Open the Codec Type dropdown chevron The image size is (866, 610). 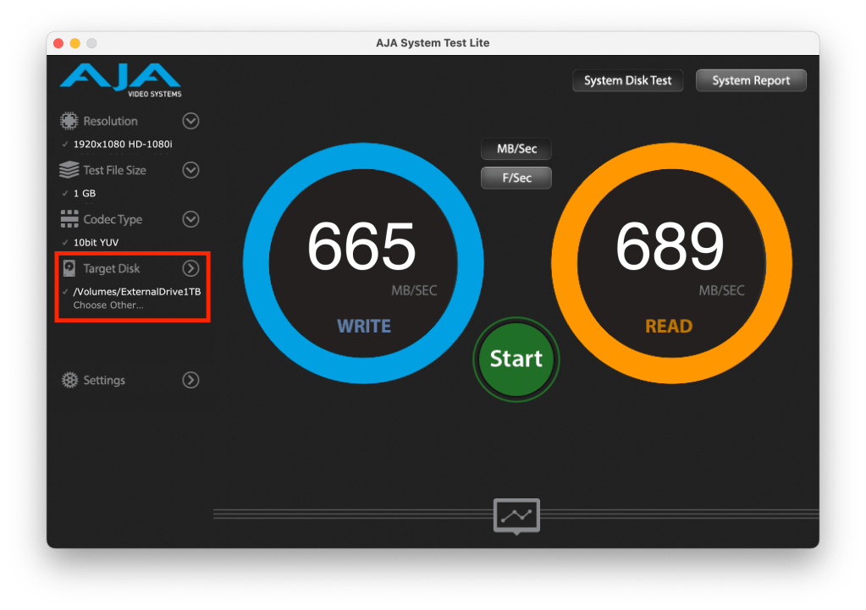pyautogui.click(x=191, y=219)
